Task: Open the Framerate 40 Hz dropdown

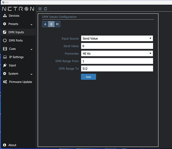Action: (x=117, y=54)
